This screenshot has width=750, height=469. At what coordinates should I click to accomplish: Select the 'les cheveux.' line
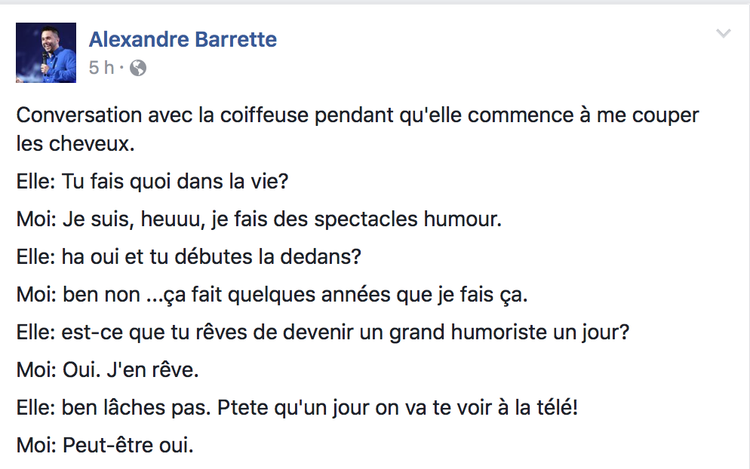[75, 143]
